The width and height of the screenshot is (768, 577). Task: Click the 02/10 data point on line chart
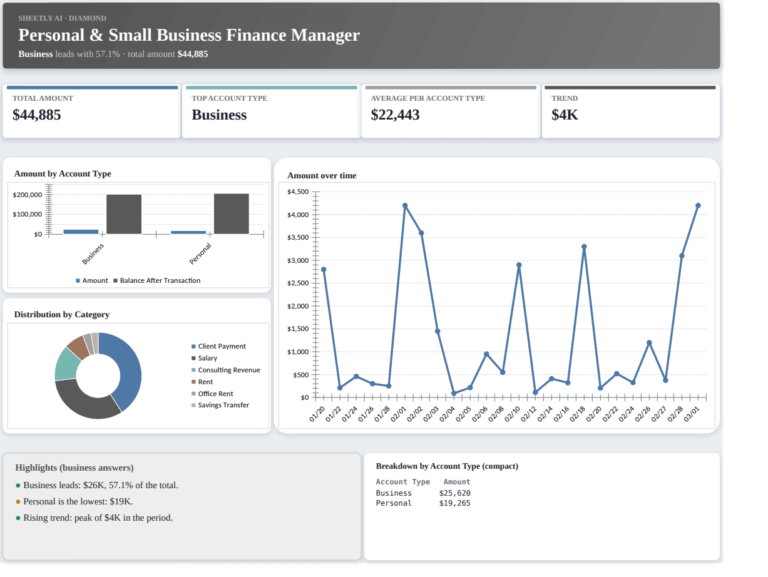[x=519, y=265]
